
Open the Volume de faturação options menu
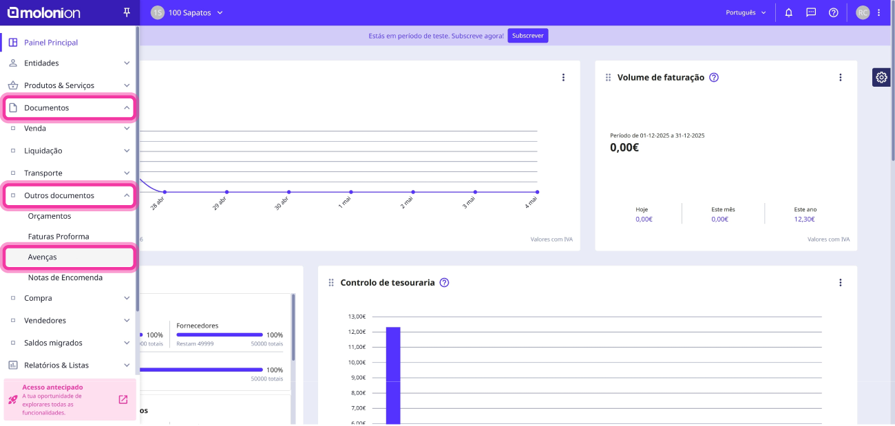[x=841, y=78]
